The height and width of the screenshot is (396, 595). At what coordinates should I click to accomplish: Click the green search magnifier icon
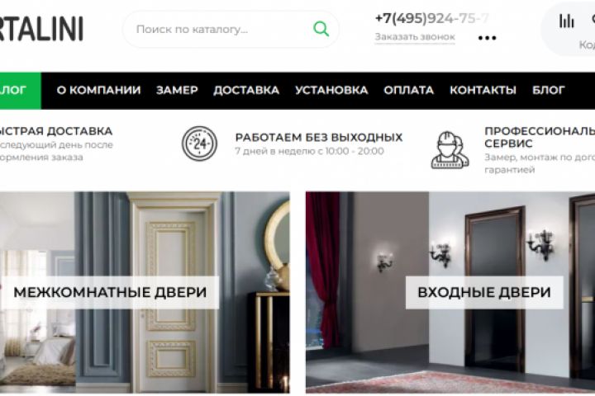[321, 29]
